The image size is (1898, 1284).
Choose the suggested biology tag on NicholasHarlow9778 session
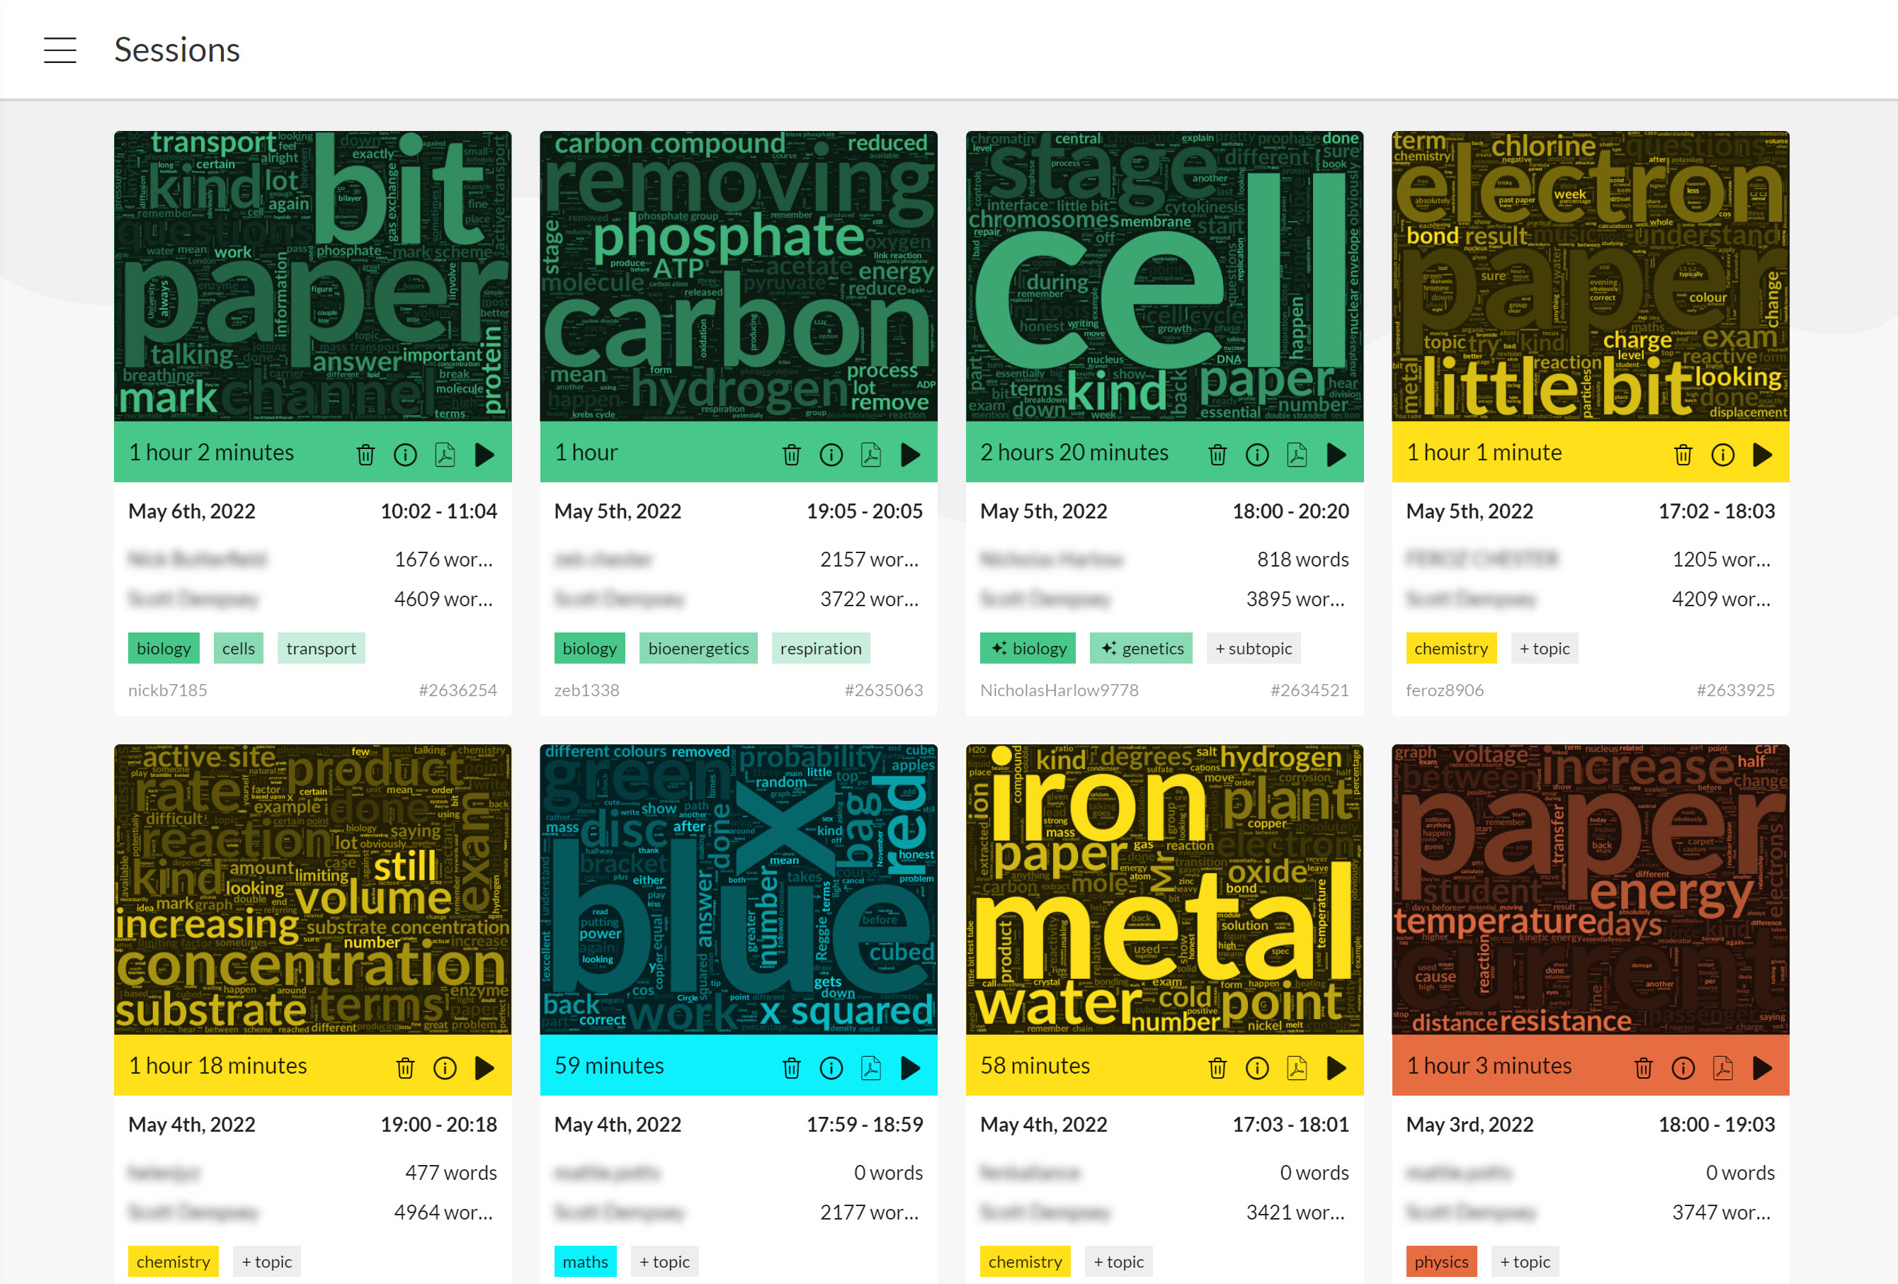coord(1028,648)
